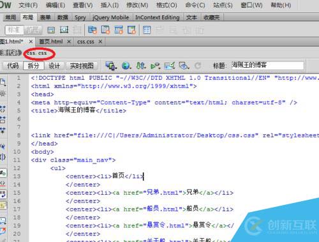Open the visual aids eye dropdown
Screen dimensions: 319x242
click(184, 66)
